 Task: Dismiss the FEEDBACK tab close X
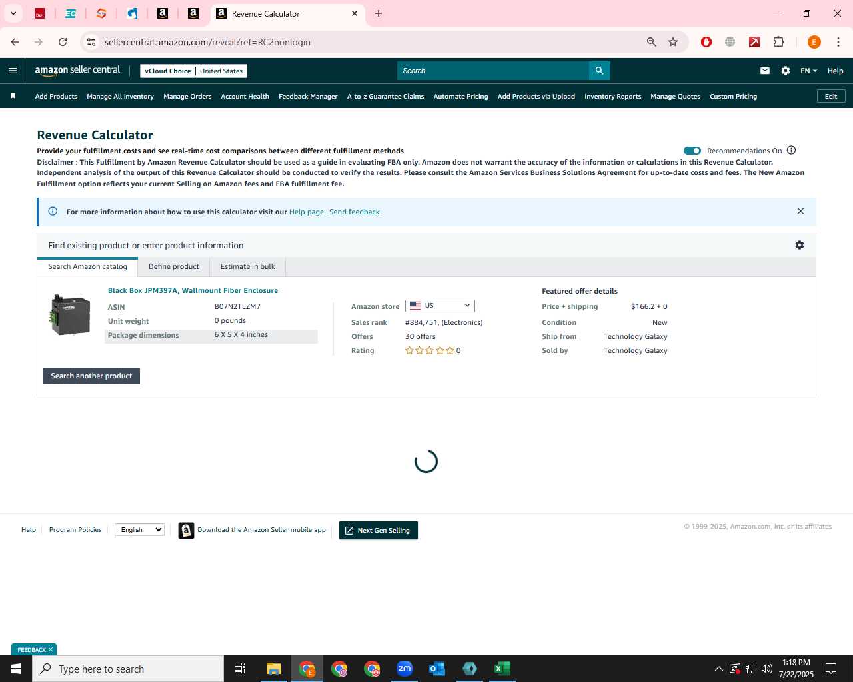51,649
